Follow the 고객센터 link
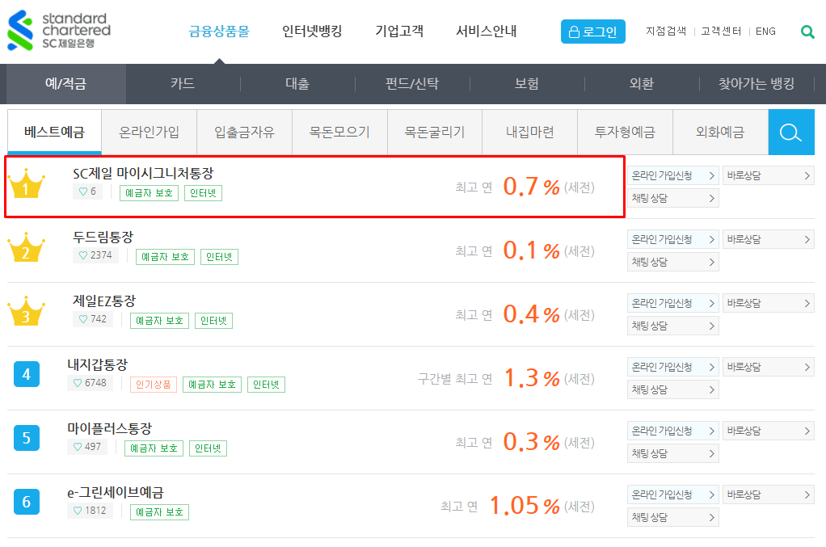 coord(721,32)
